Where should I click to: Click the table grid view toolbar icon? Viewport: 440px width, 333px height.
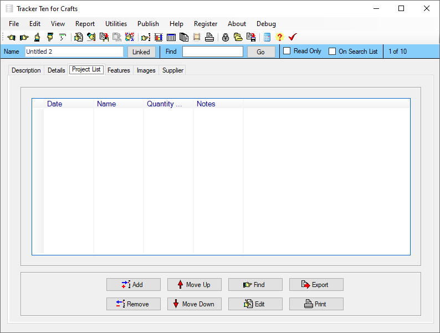click(171, 37)
